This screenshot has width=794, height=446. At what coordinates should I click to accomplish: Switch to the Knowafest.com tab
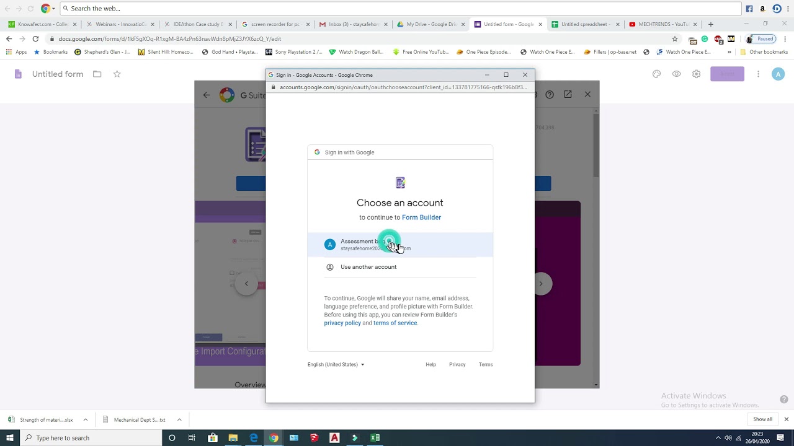click(x=43, y=24)
